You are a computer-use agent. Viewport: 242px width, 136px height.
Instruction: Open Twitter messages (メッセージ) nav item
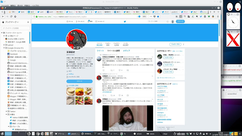click(x=100, y=22)
